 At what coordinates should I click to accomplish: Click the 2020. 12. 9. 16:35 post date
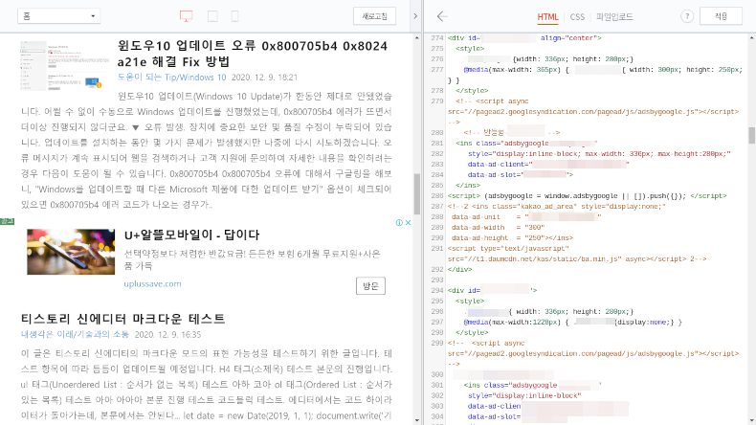tap(167, 334)
